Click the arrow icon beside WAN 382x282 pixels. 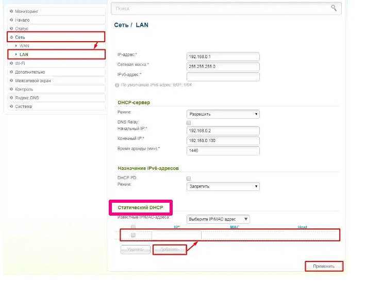pos(16,46)
